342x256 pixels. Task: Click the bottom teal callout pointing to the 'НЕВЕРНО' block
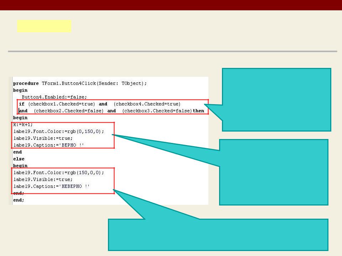click(x=218, y=235)
